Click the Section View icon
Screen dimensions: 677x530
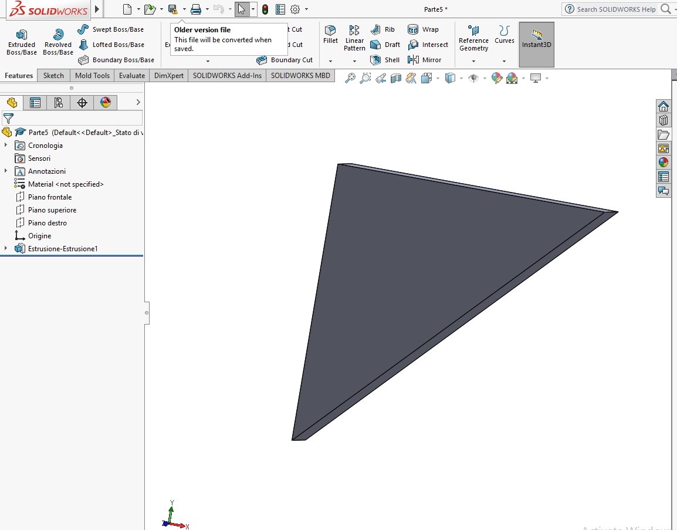(396, 78)
